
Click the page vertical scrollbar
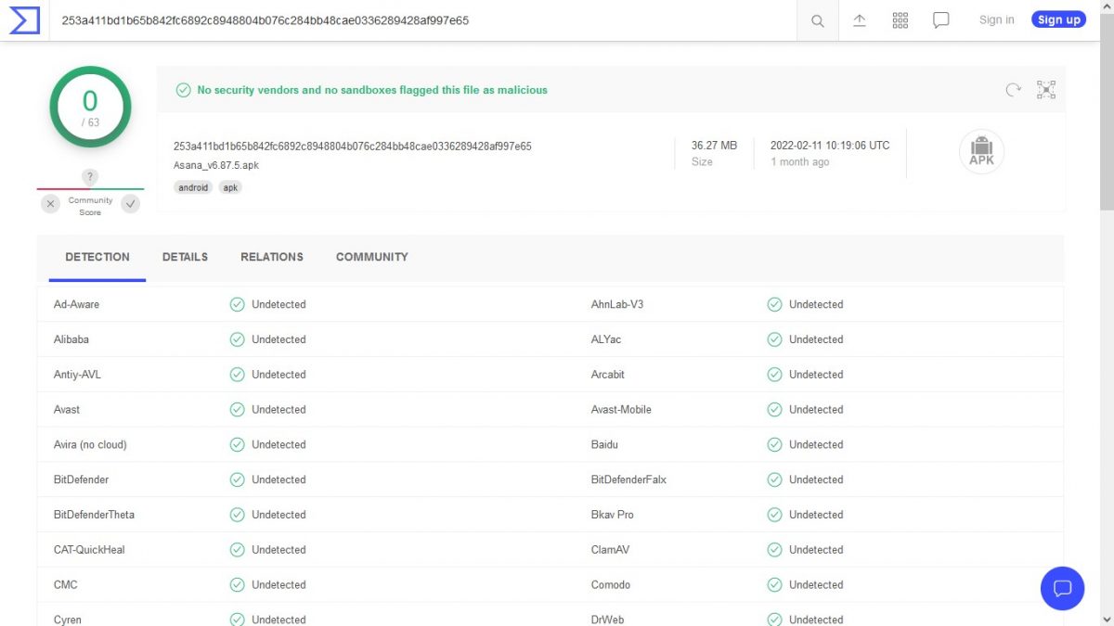(1107, 278)
